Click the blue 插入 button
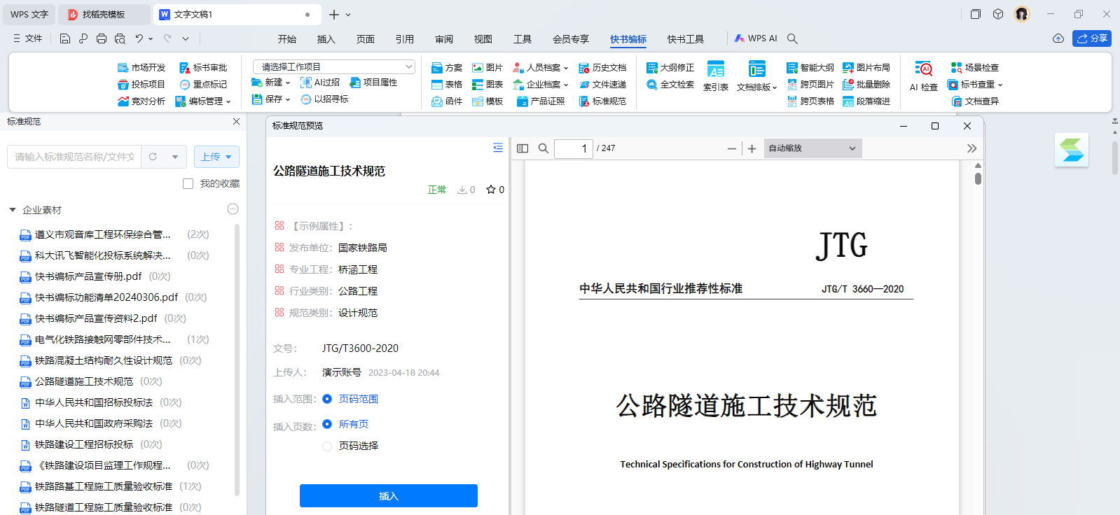1120x515 pixels. coord(388,495)
